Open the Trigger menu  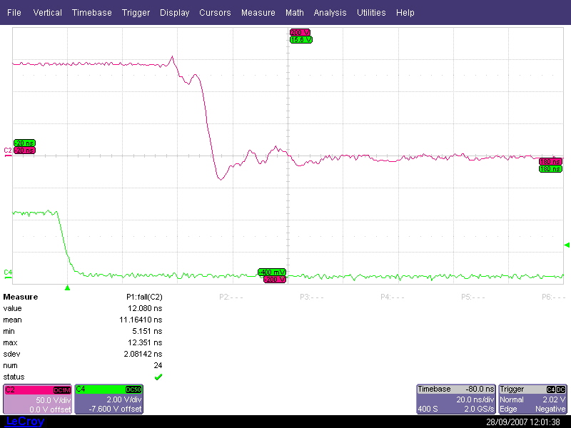point(136,12)
